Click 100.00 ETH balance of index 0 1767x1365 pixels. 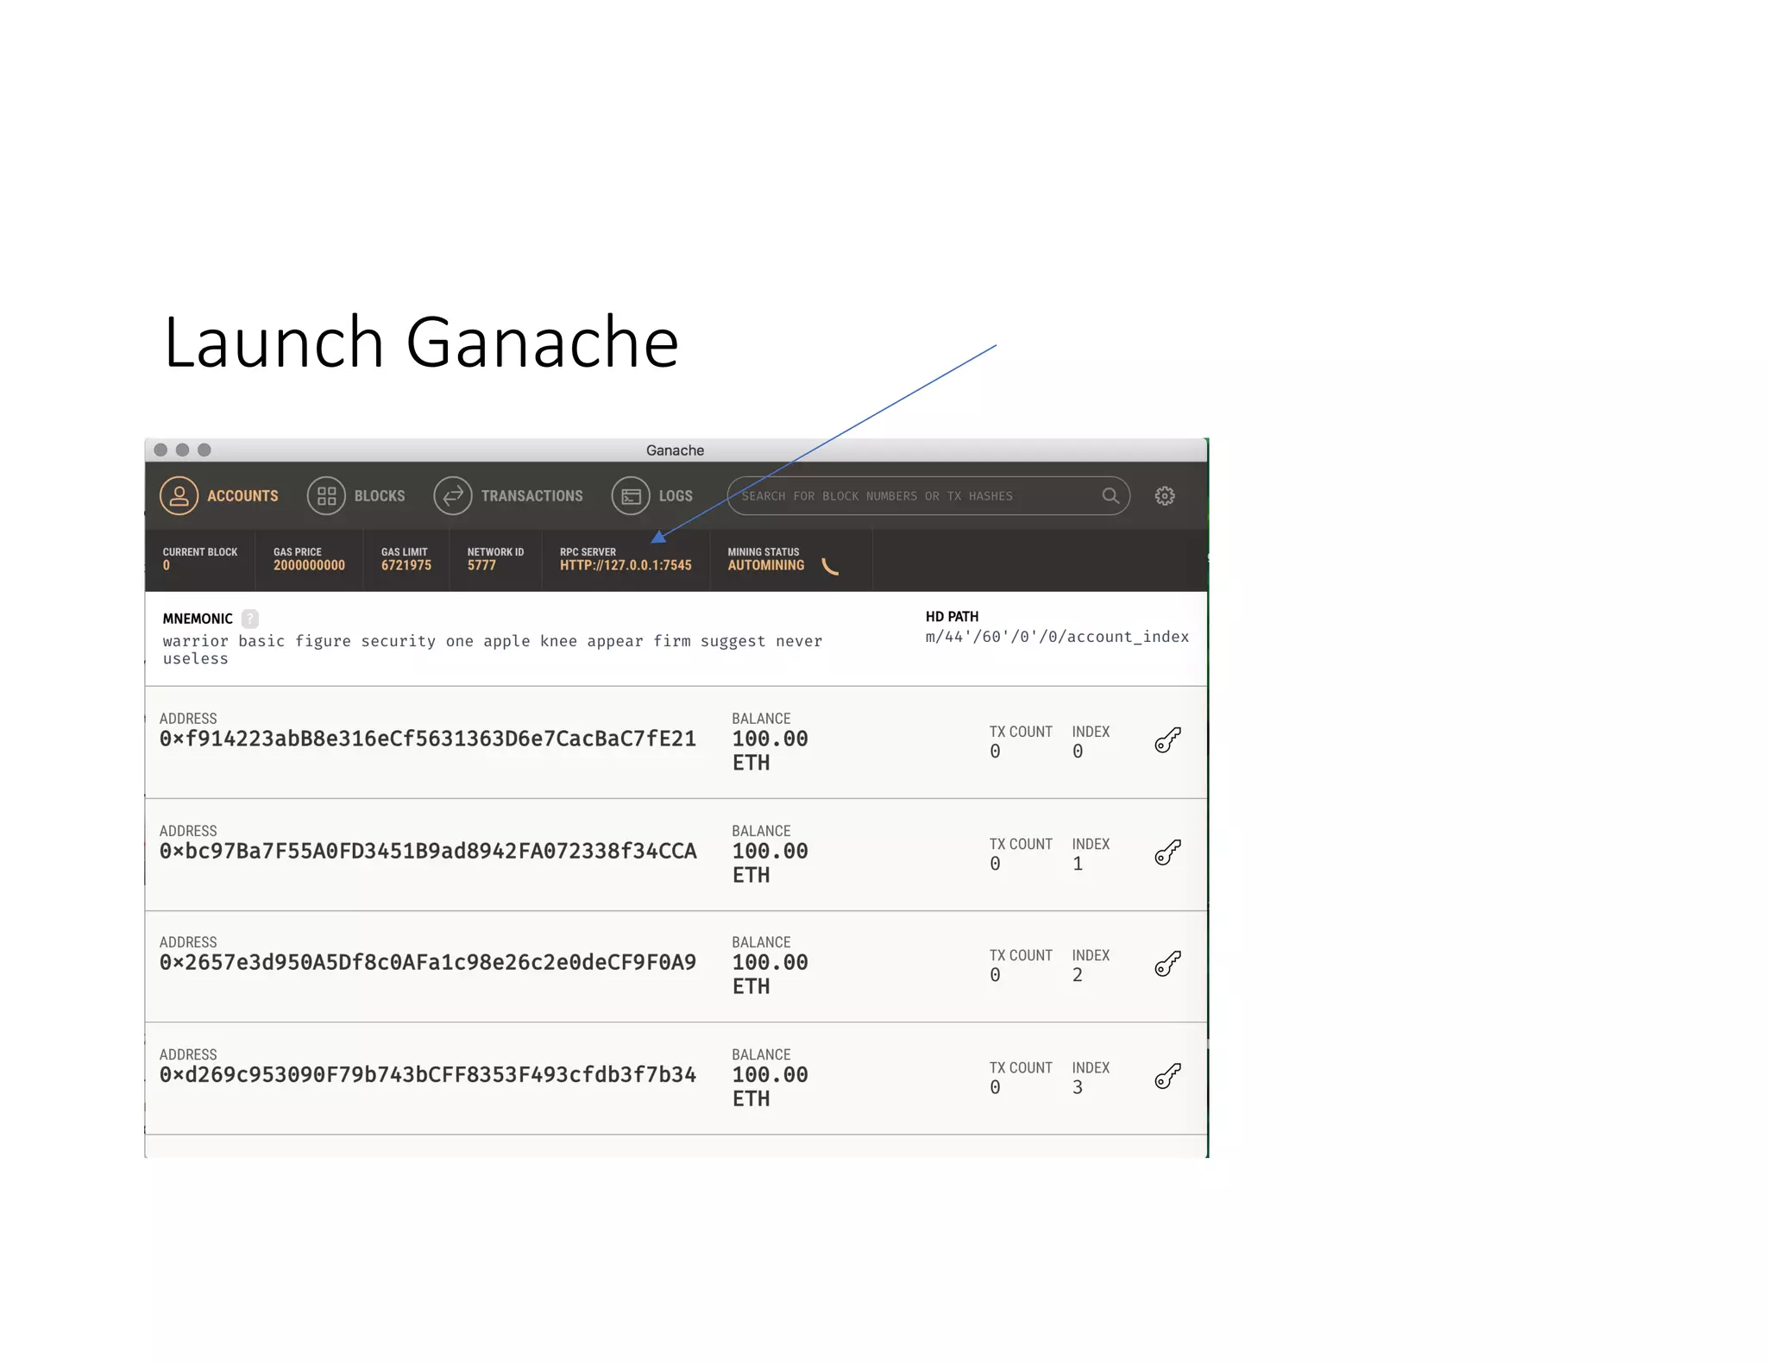coord(770,751)
